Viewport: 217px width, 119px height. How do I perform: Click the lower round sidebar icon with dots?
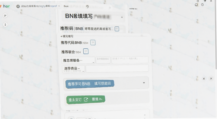click(5, 25)
